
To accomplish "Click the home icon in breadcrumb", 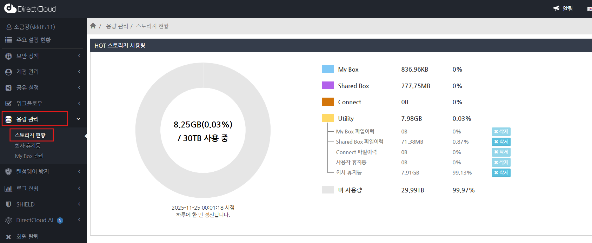I will tap(93, 26).
